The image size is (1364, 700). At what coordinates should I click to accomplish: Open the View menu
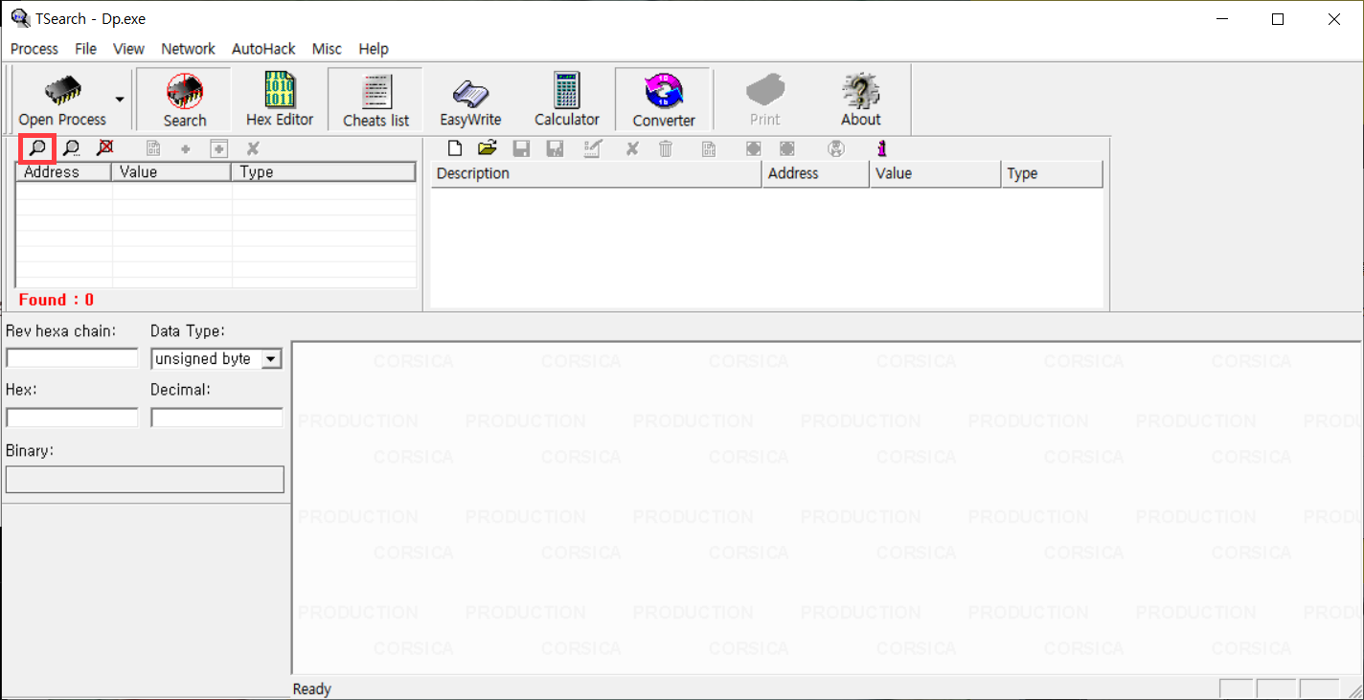coord(128,49)
